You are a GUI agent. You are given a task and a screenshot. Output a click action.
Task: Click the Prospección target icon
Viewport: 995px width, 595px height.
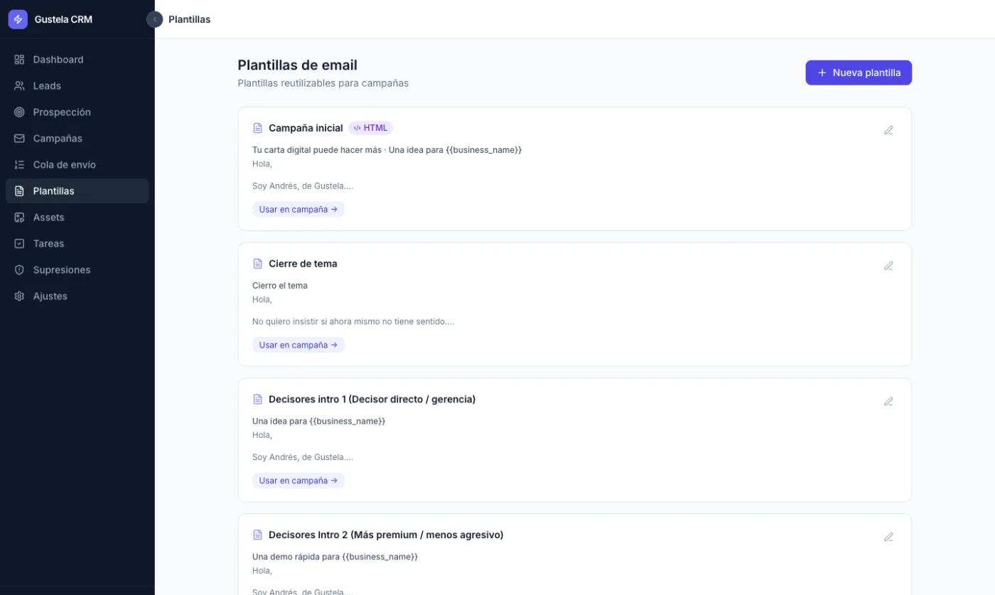click(19, 112)
